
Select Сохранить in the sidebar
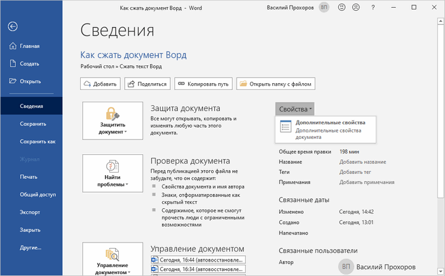click(31, 124)
